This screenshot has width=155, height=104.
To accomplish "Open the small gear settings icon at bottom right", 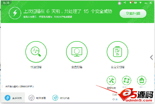I will (x=113, y=99).
